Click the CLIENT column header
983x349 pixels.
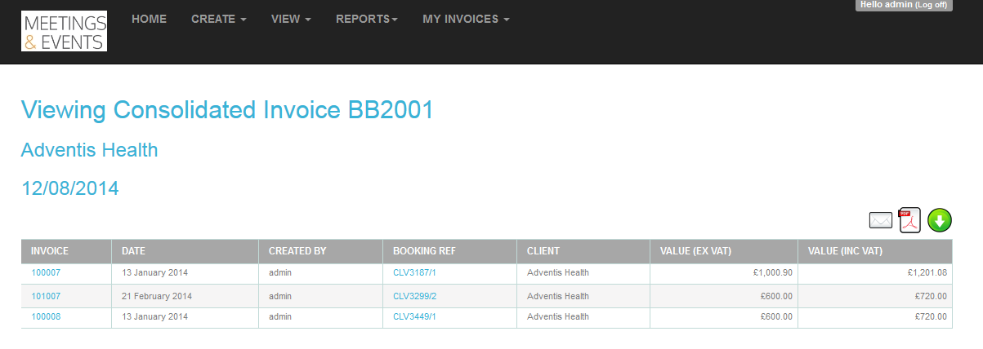point(583,251)
